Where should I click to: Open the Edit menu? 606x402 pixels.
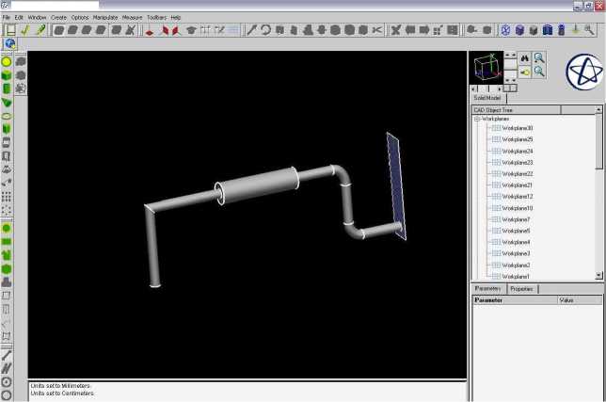click(x=19, y=17)
